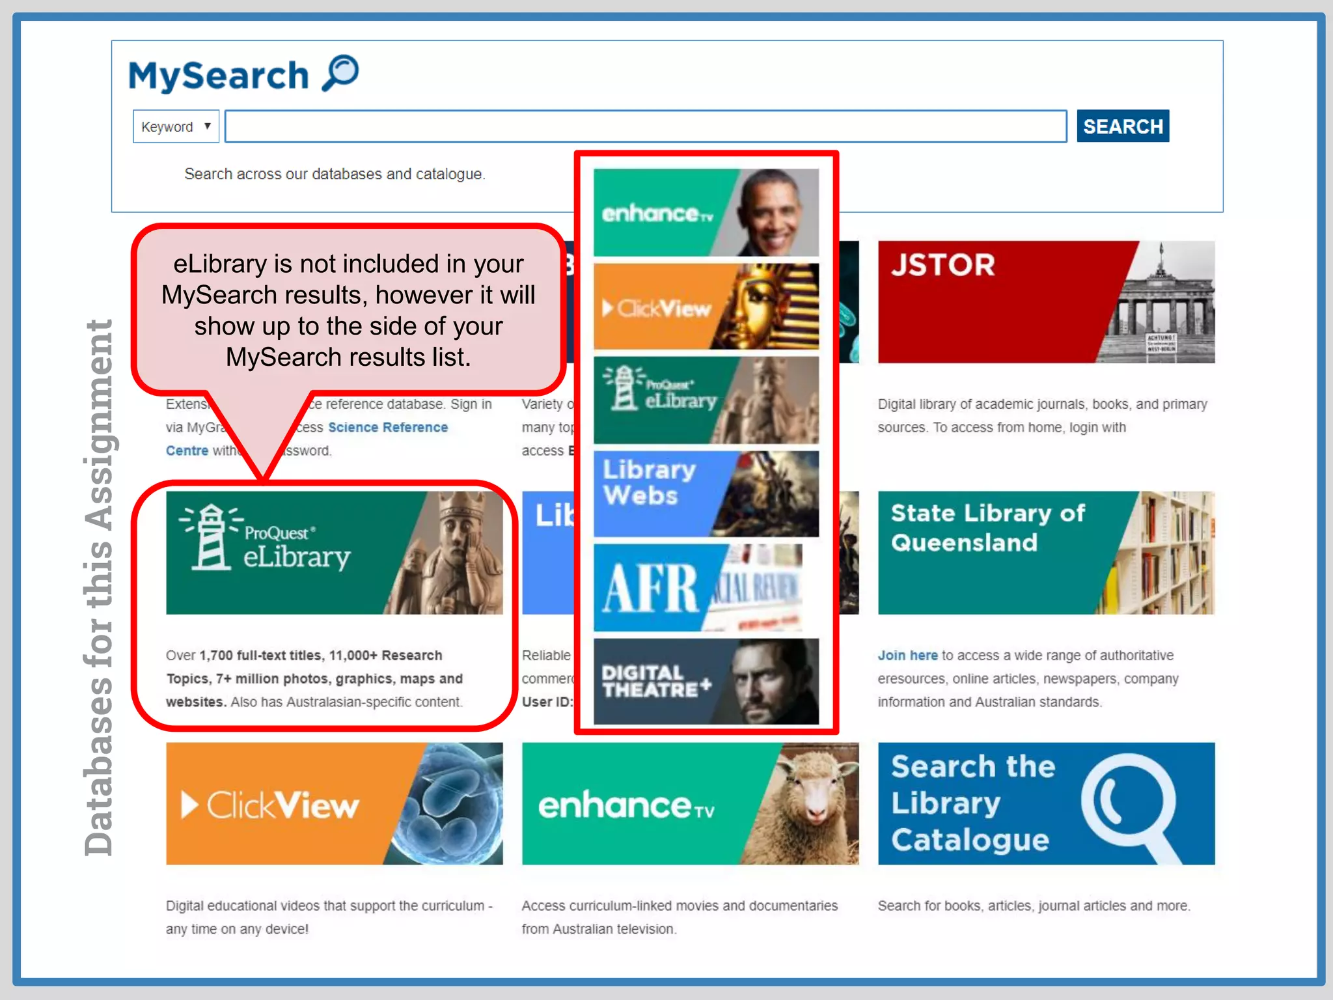1333x1000 pixels.
Task: Click 'Also has Australasian-specific content.' text
Action: click(347, 702)
